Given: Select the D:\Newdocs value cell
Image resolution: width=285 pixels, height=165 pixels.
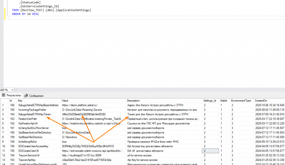Looking at the screenshot, I should (x=93, y=137).
